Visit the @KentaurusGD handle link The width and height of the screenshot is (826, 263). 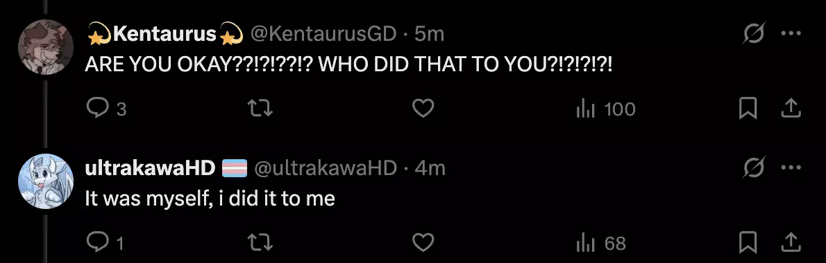point(322,34)
